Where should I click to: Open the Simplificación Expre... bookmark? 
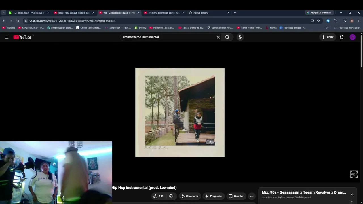pos(60,28)
